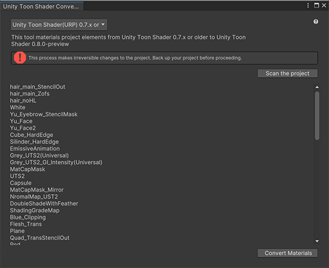Click the red warning exclamation icon
Viewport: 329px width, 268px height.
click(x=20, y=58)
